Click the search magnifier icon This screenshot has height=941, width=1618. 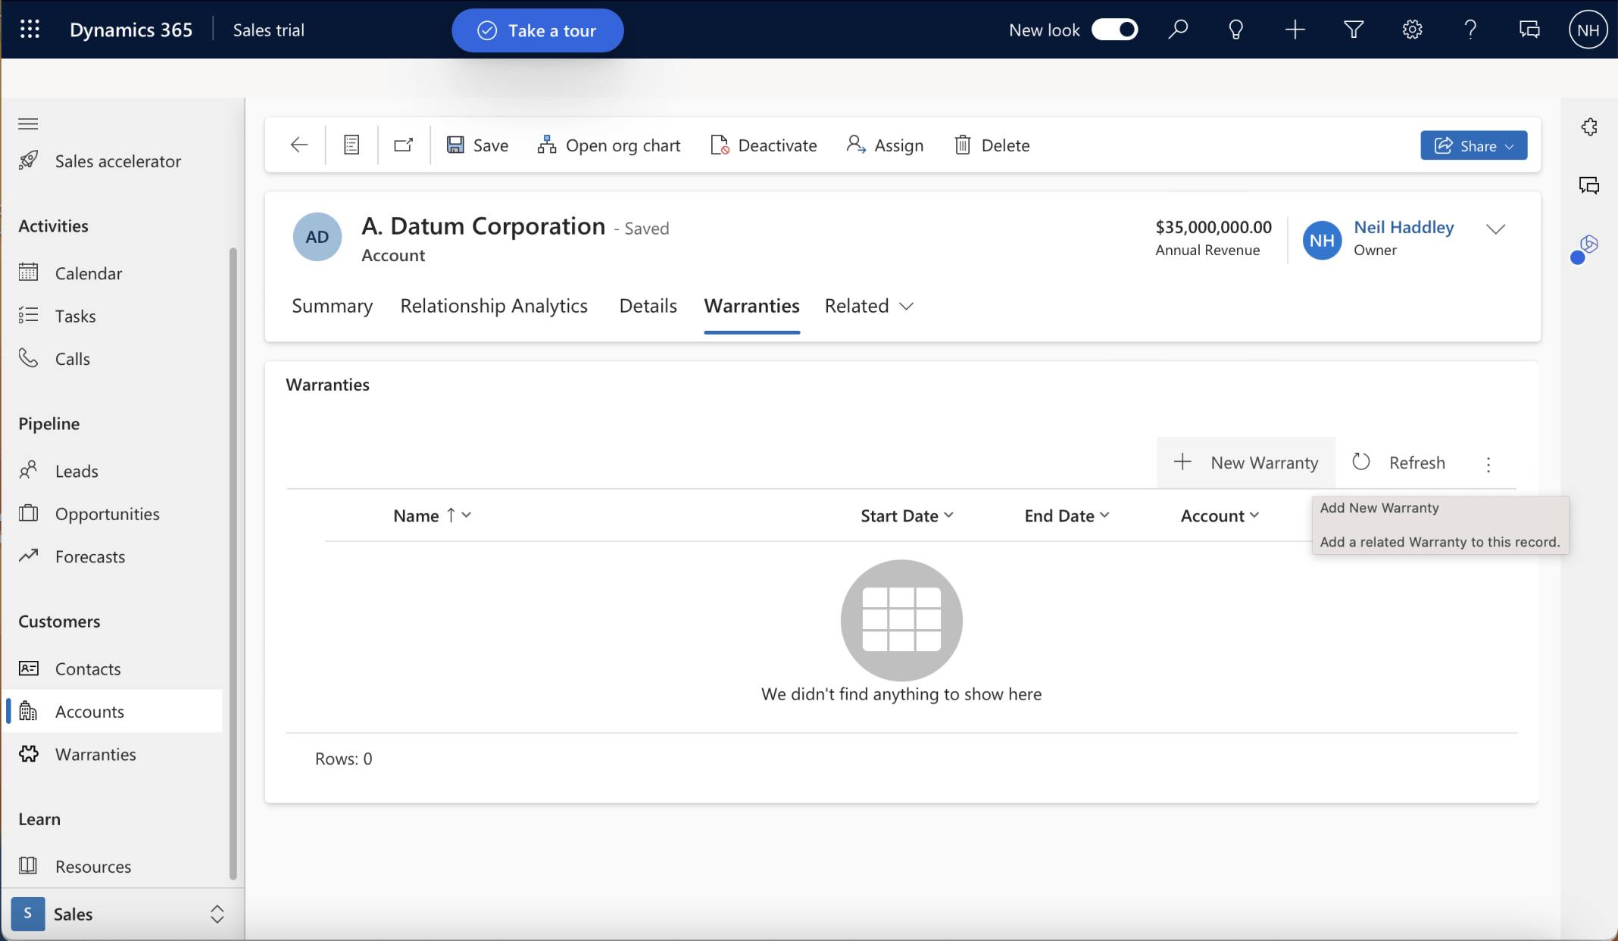(x=1178, y=30)
